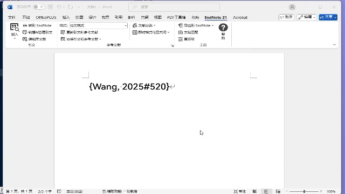
Task: Open the bibliography group dialog launcher
Action: [x=172, y=45]
